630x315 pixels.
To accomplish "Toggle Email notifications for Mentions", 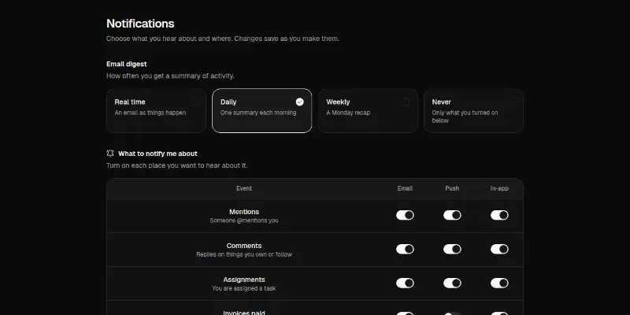I will pyautogui.click(x=405, y=215).
